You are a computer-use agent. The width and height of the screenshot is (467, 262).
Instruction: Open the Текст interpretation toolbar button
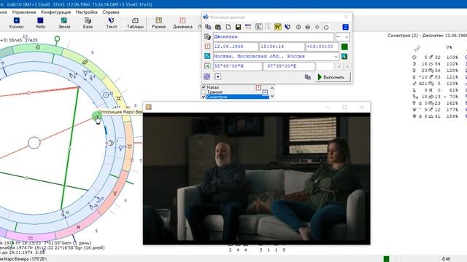[x=112, y=23]
